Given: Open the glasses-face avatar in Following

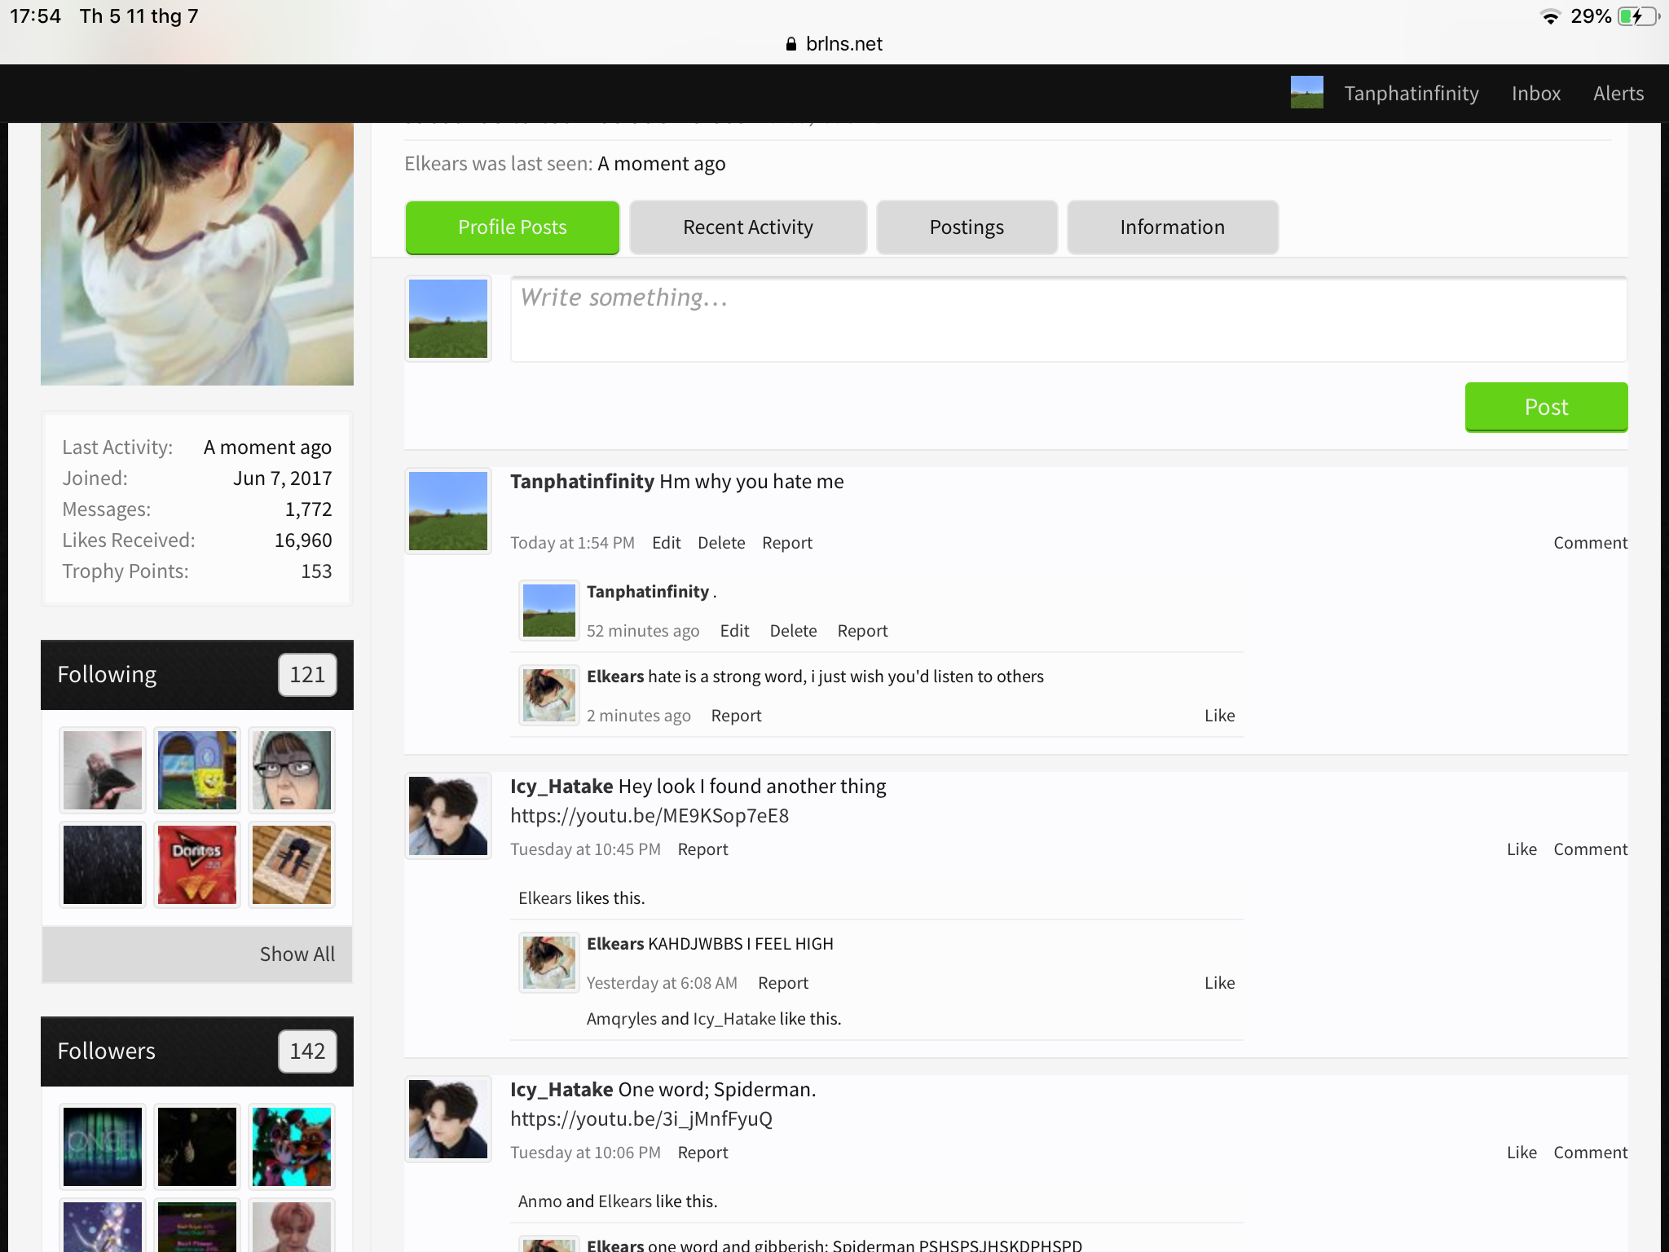Looking at the screenshot, I should (292, 770).
